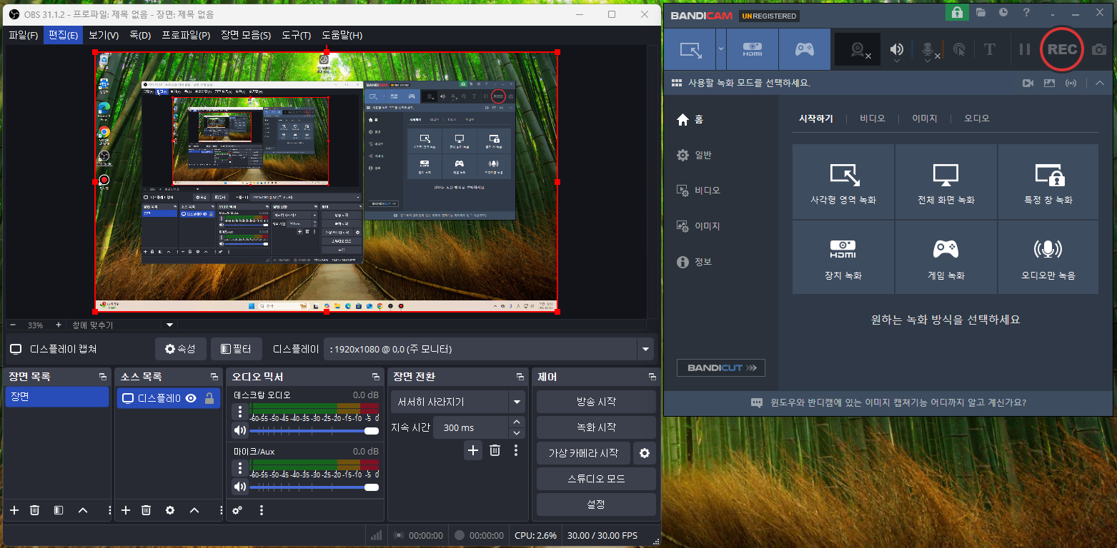
Task: Toggle lock on display capture source
Action: [x=209, y=398]
